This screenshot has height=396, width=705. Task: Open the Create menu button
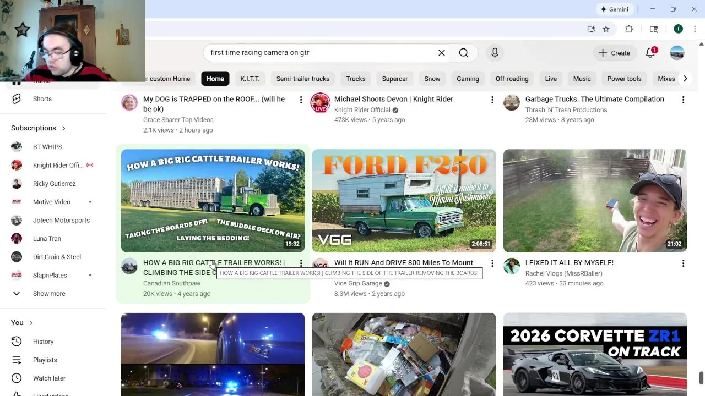click(614, 53)
